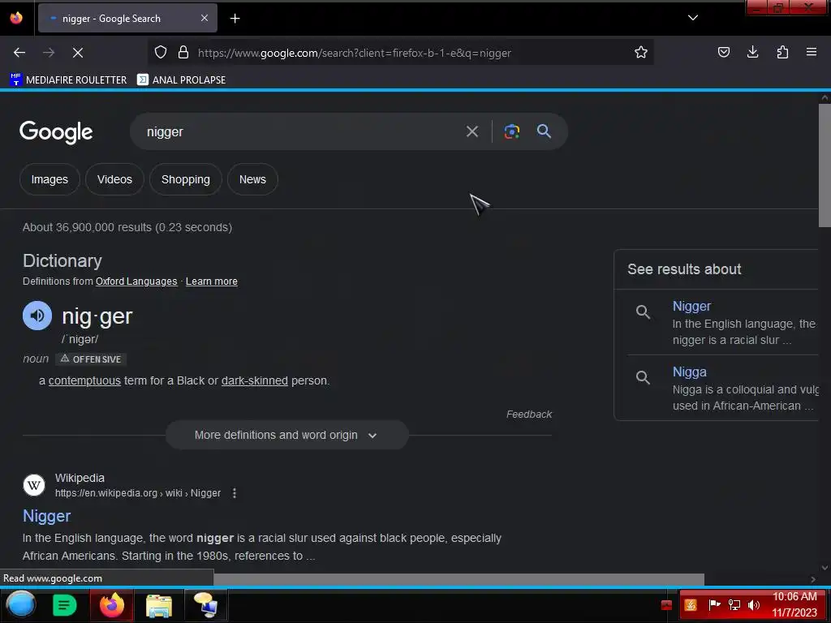Open the Extensions puzzle-piece icon
Screen dimensions: 831x623
pos(782,52)
